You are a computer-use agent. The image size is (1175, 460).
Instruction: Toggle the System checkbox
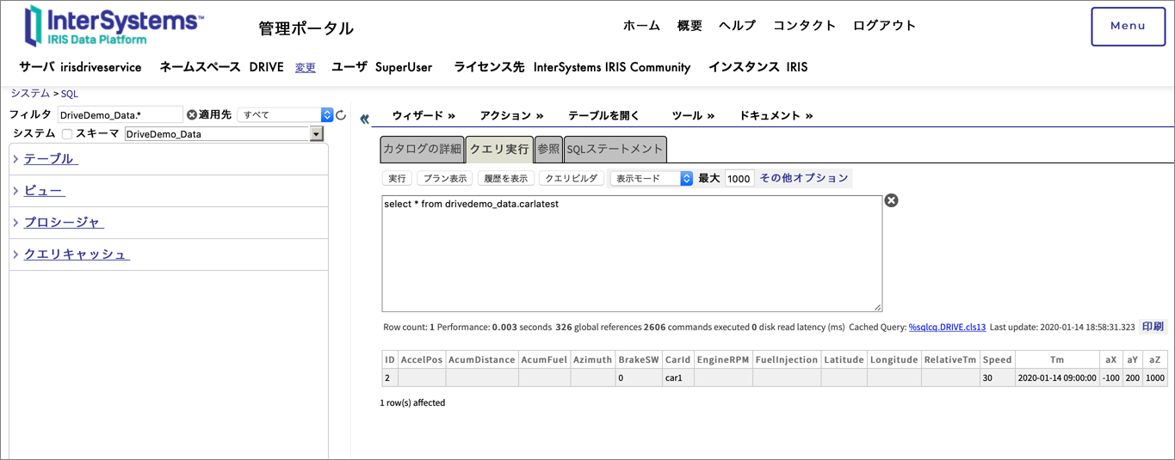coord(66,134)
